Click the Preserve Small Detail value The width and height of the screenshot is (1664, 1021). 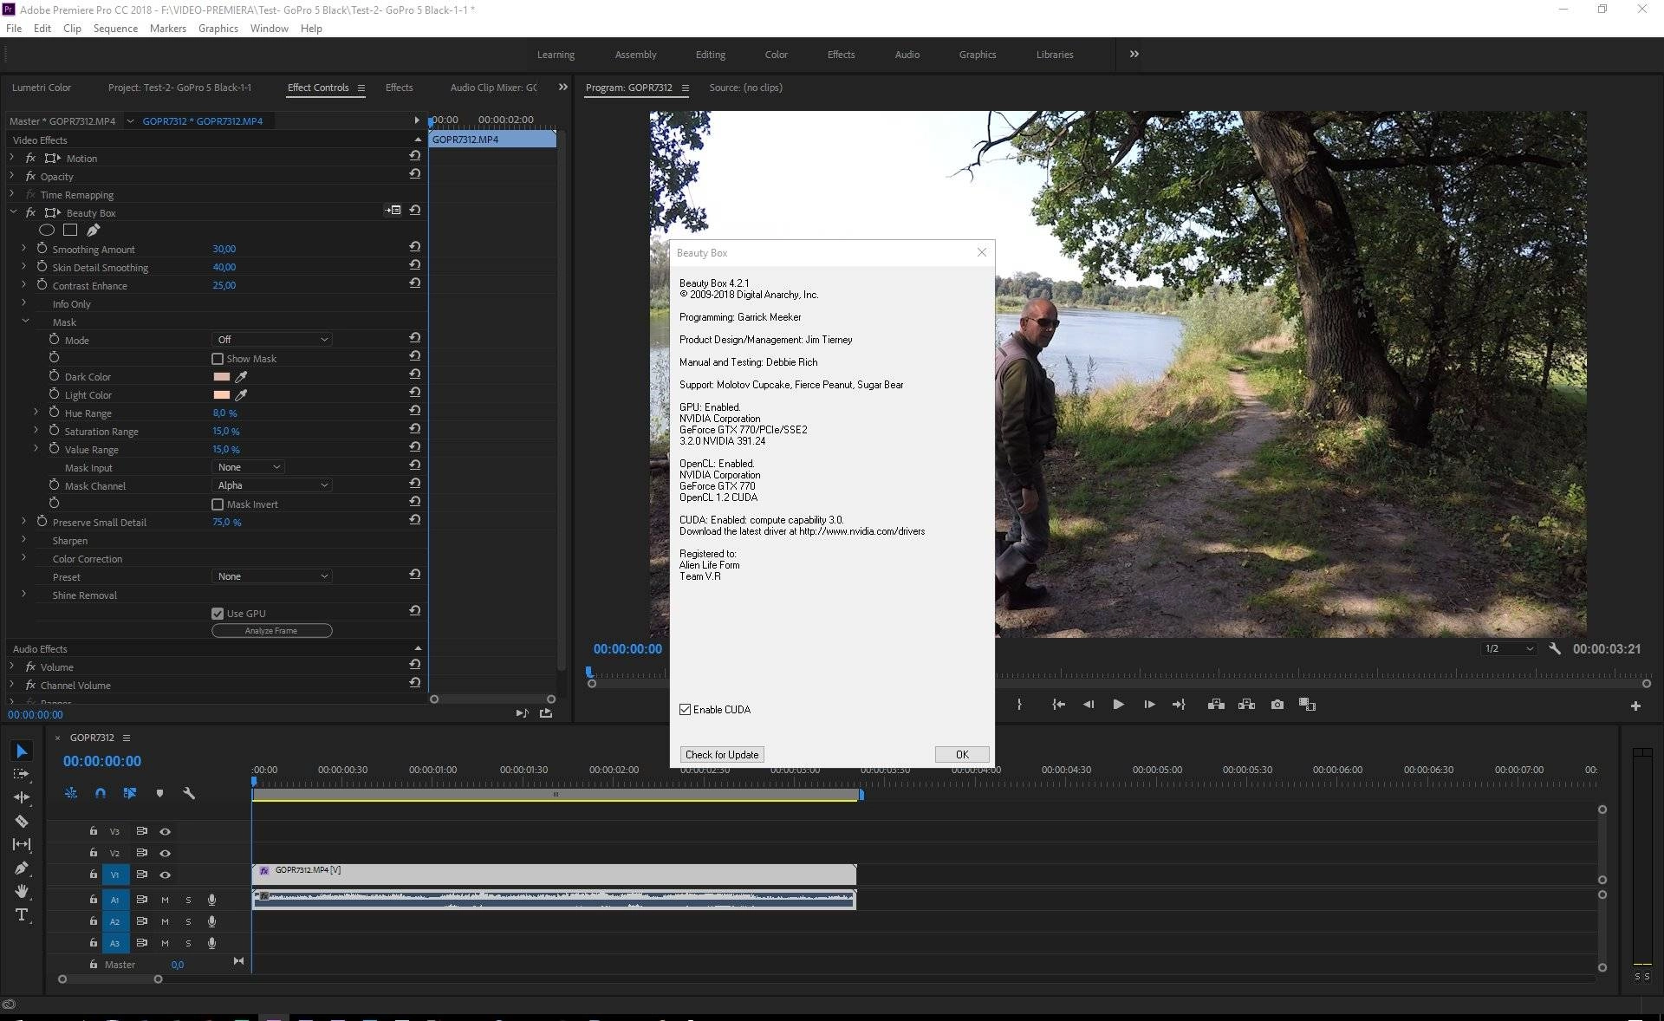tap(227, 523)
